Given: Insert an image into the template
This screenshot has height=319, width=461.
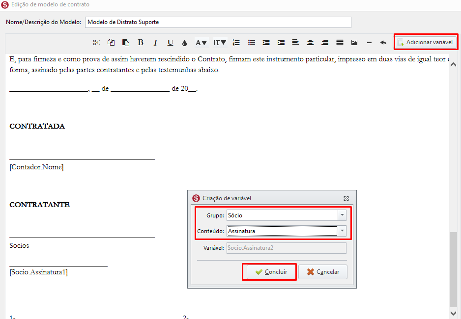Looking at the screenshot, I should tap(354, 43).
